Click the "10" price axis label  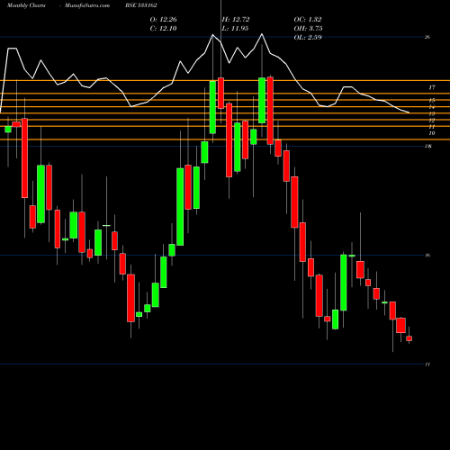(432, 133)
